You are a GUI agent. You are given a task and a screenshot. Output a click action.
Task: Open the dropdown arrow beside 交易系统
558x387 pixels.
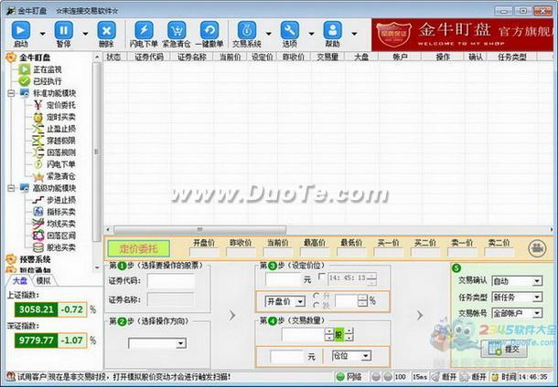pyautogui.click(x=269, y=34)
